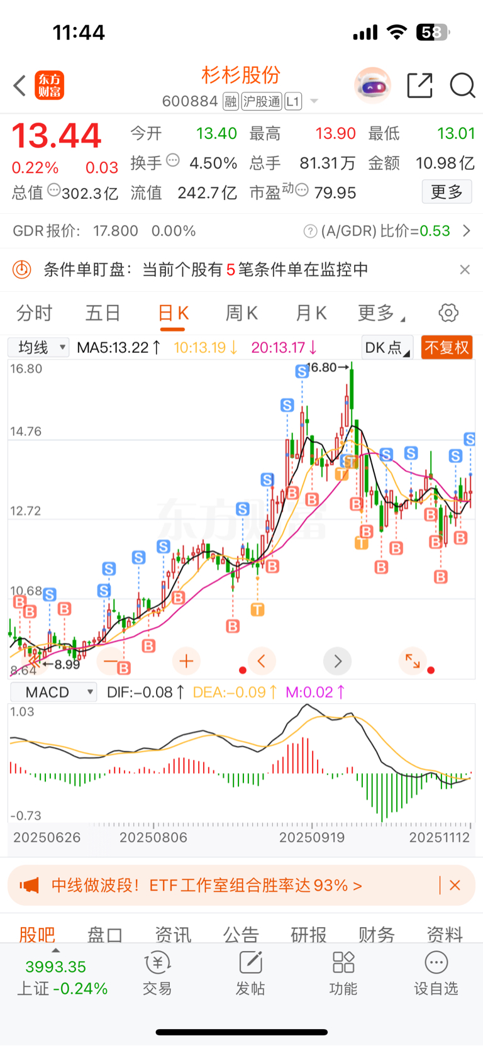The height and width of the screenshot is (1046, 483).
Task: Open the 财务 tab
Action: click(x=377, y=935)
